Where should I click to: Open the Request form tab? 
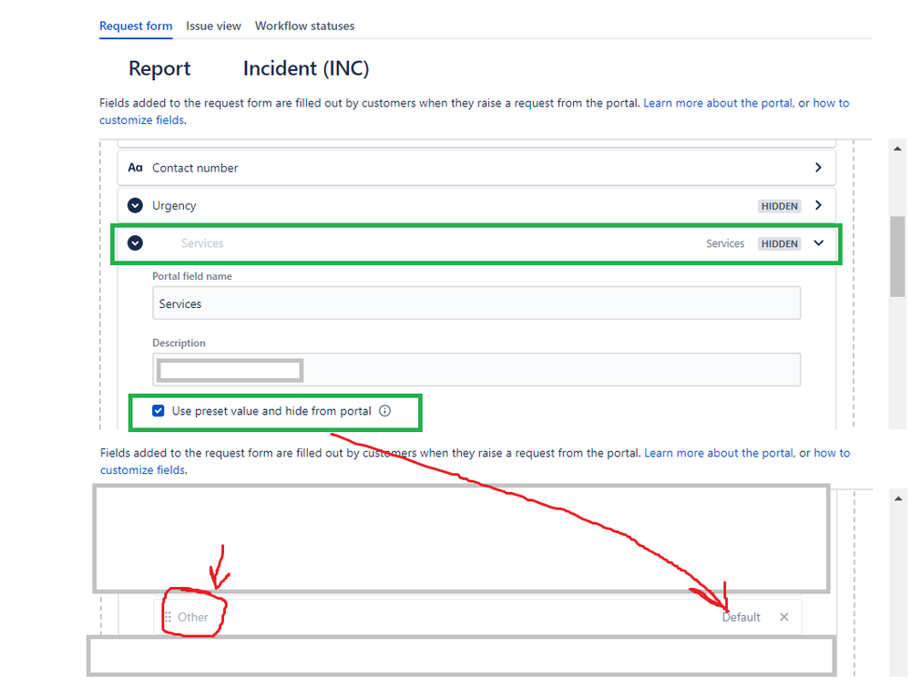136,26
